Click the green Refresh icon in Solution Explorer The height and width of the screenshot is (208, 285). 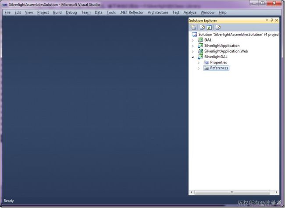[x=209, y=28]
